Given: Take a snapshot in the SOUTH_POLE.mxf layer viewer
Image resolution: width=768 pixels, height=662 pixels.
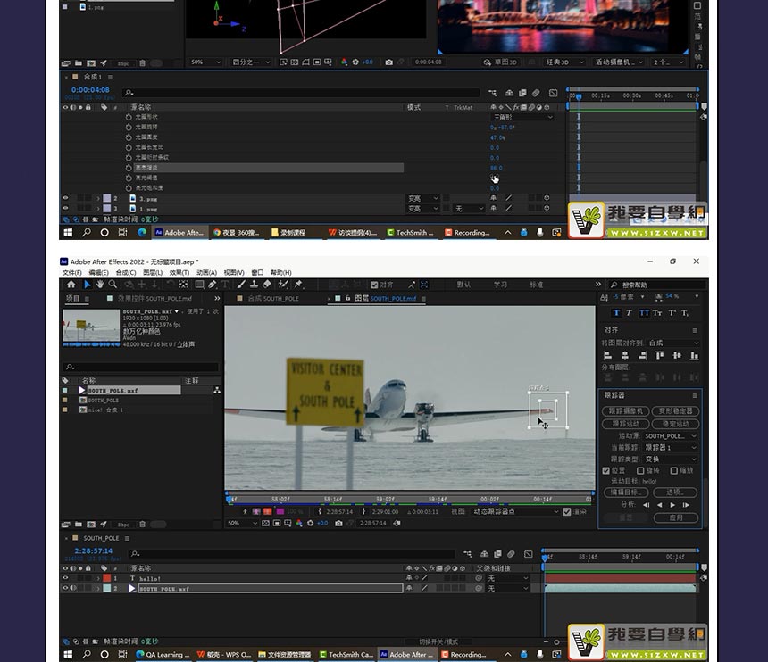Looking at the screenshot, I should (x=338, y=523).
